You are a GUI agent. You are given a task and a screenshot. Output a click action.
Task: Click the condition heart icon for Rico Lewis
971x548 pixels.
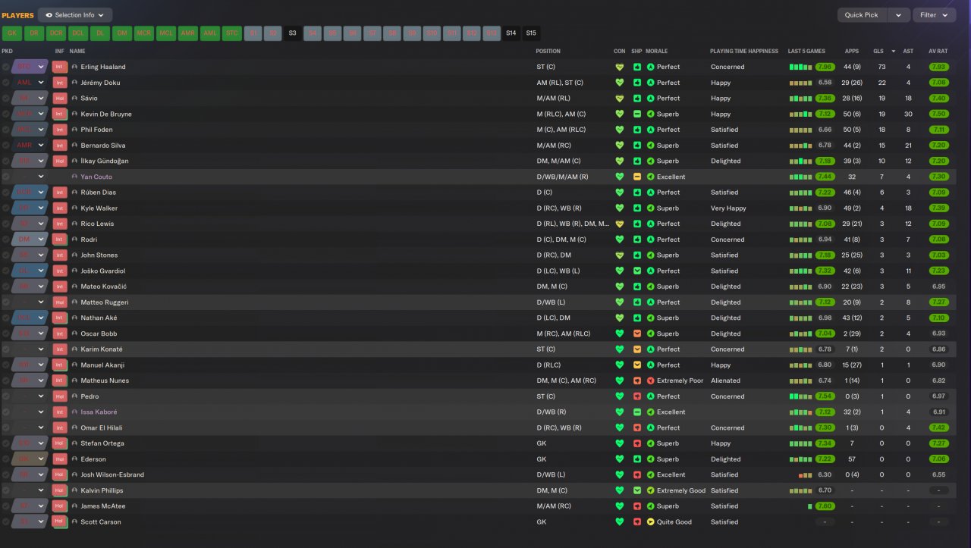point(619,224)
